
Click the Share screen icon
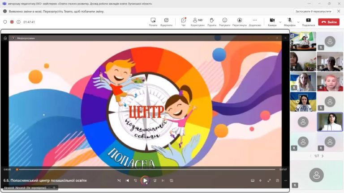[x=308, y=21]
